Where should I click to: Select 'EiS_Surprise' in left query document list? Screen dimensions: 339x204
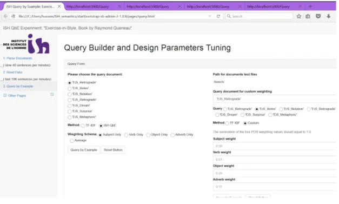[x=69, y=111]
